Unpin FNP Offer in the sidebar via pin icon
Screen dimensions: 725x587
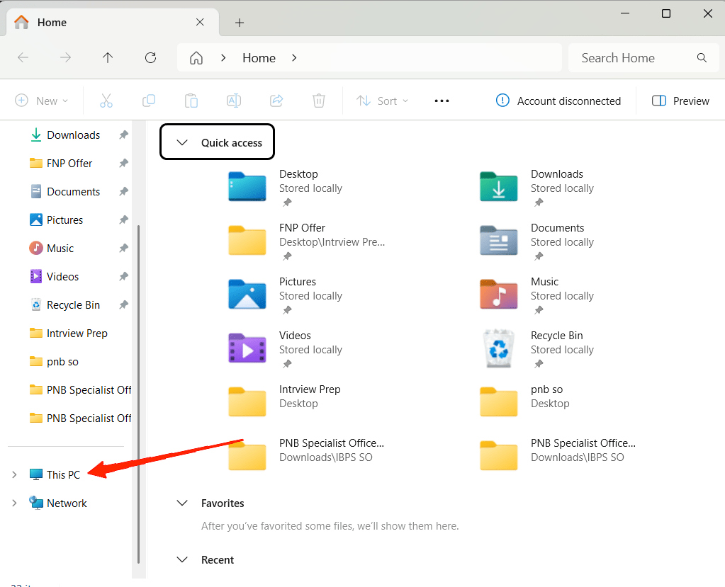pyautogui.click(x=123, y=163)
